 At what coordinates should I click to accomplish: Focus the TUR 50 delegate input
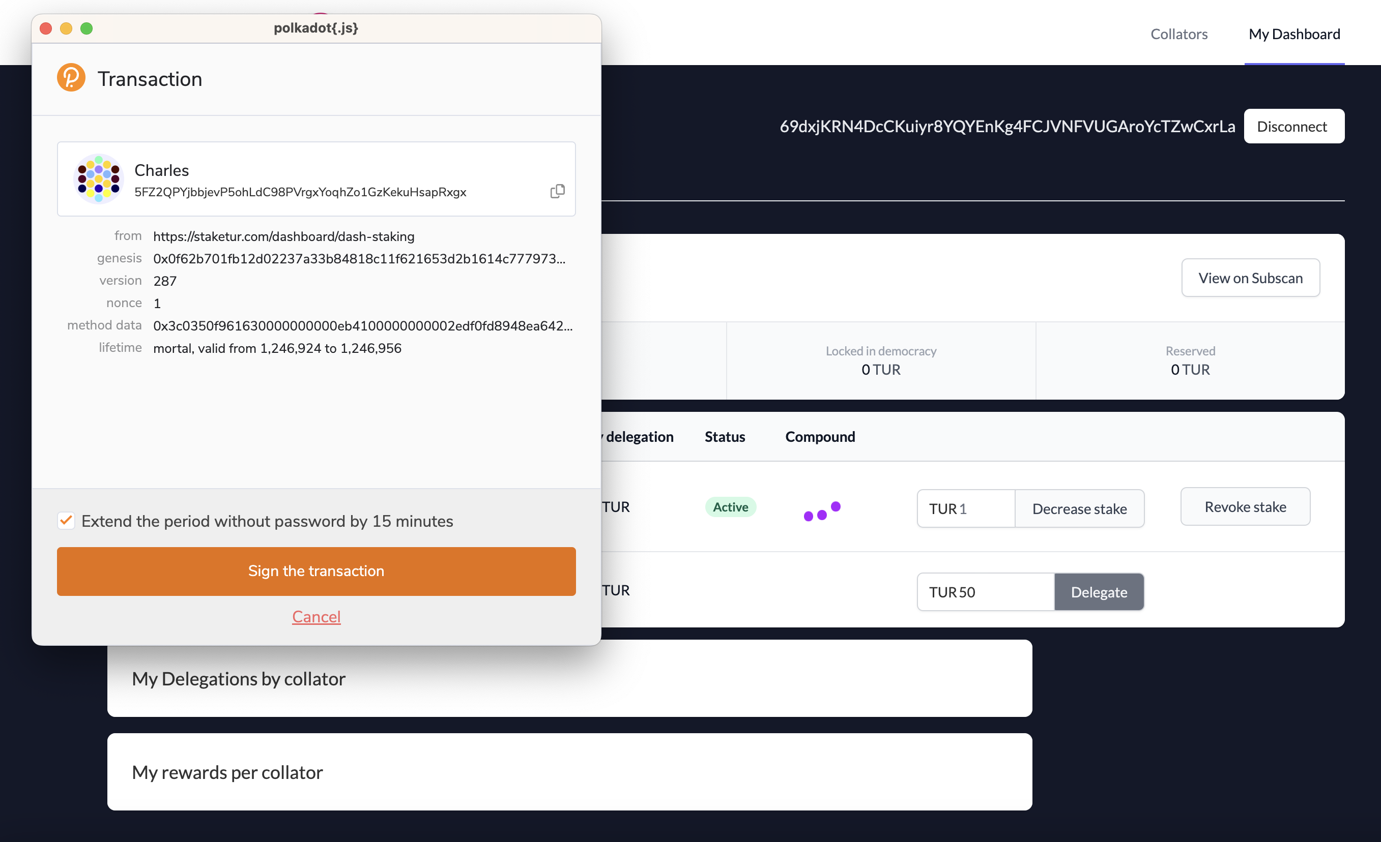tap(985, 591)
